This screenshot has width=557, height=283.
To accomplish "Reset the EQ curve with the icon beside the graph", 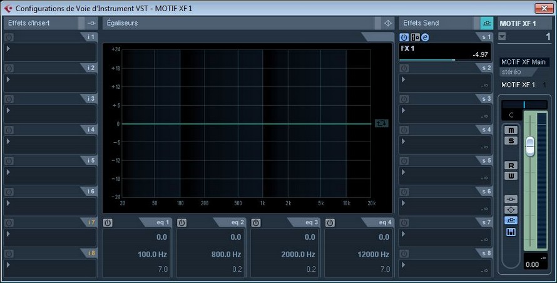I will coord(381,123).
